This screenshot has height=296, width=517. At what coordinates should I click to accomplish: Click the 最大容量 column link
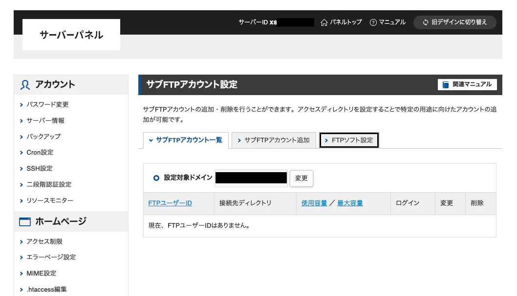pos(349,203)
